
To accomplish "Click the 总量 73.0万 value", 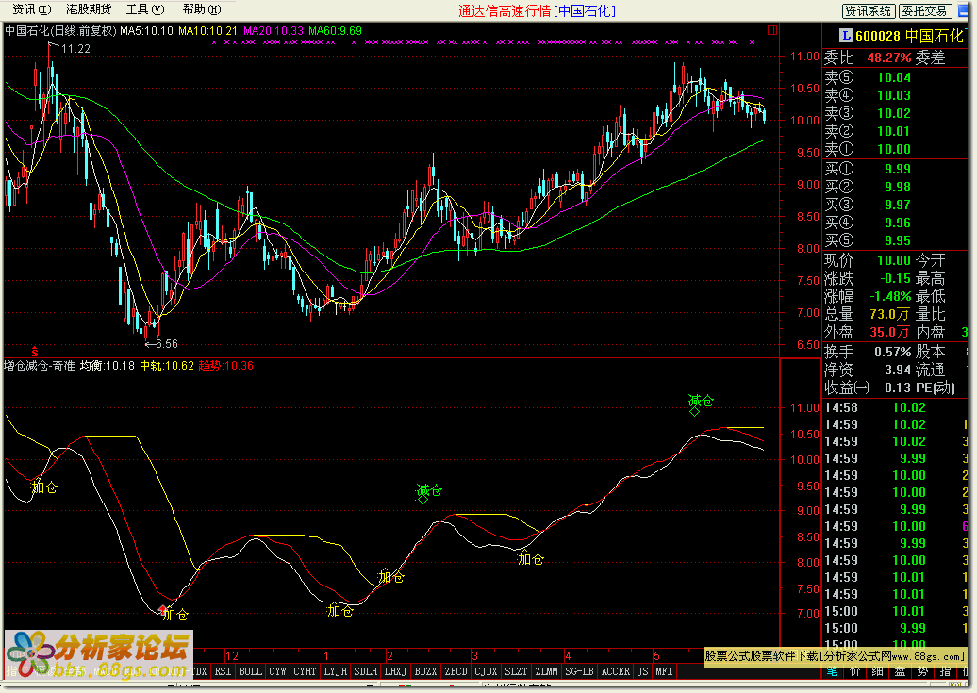I will 890,314.
